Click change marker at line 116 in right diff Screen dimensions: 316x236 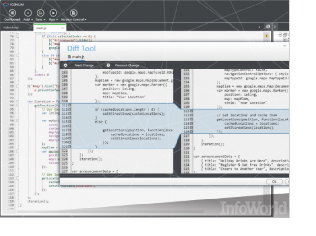191,132
